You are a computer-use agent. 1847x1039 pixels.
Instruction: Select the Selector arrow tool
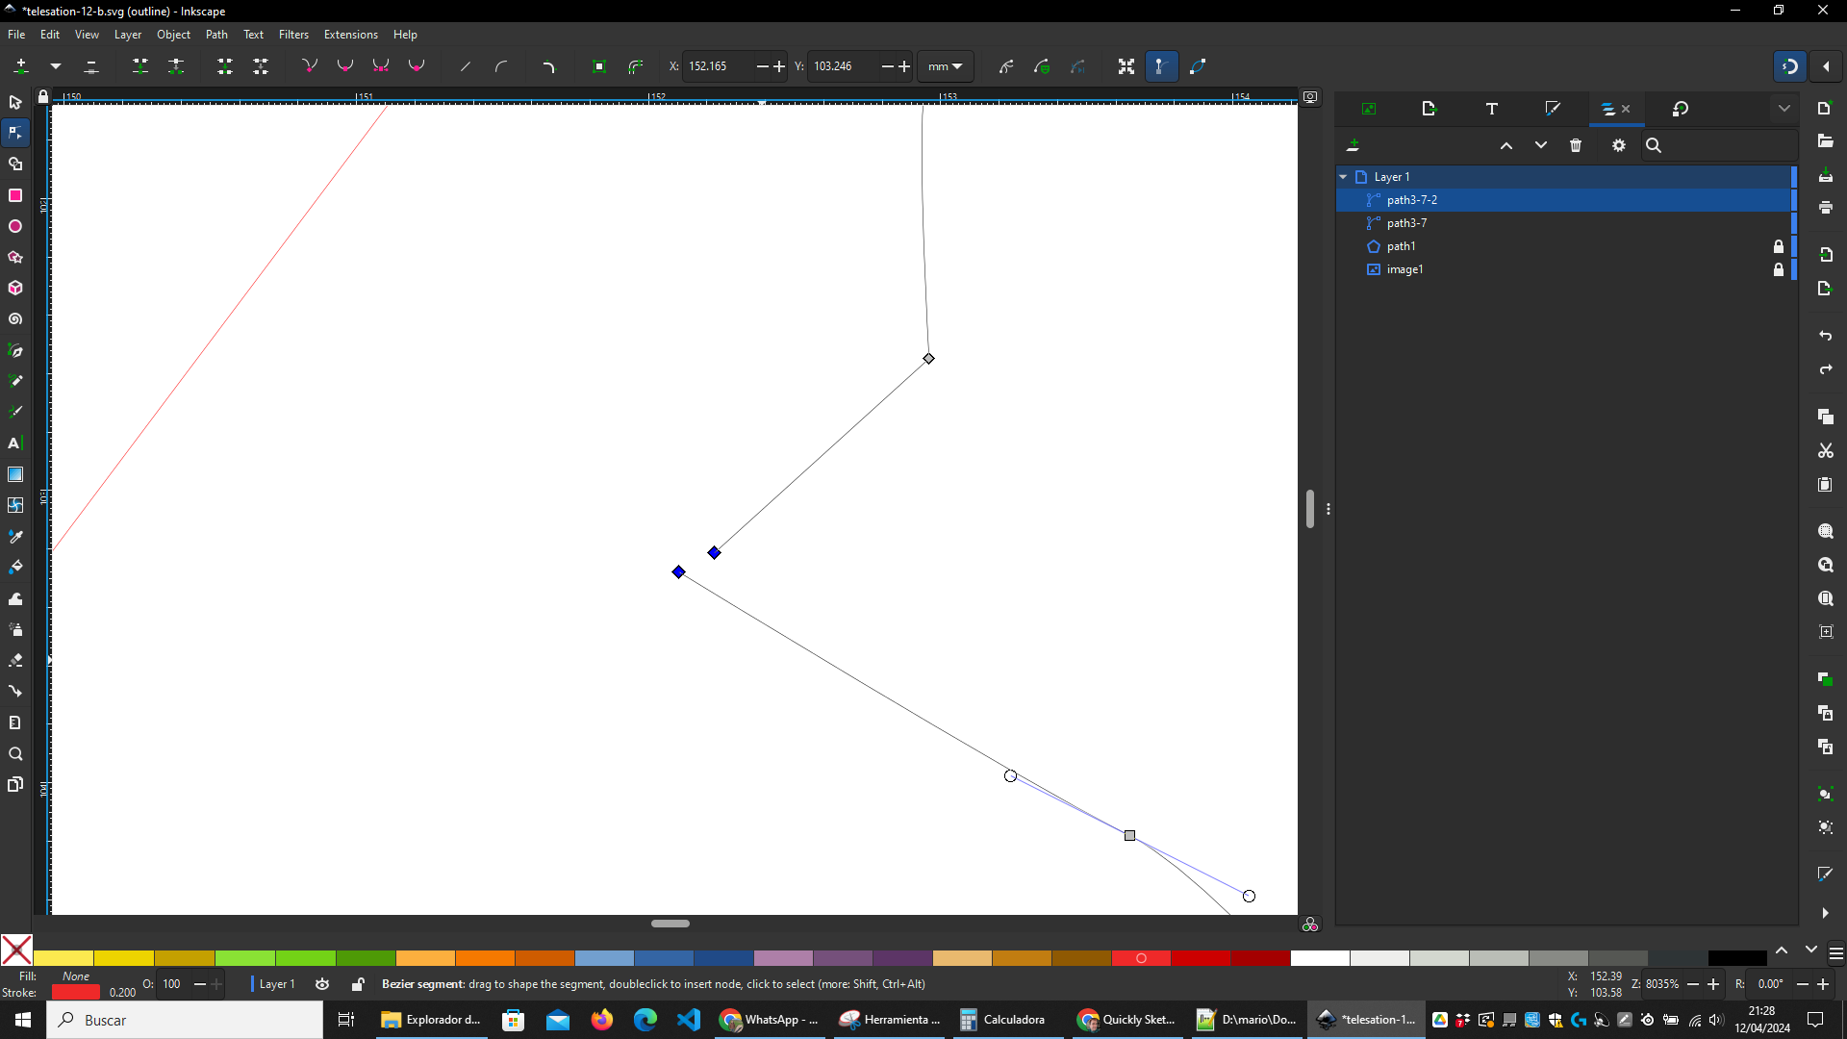15,102
